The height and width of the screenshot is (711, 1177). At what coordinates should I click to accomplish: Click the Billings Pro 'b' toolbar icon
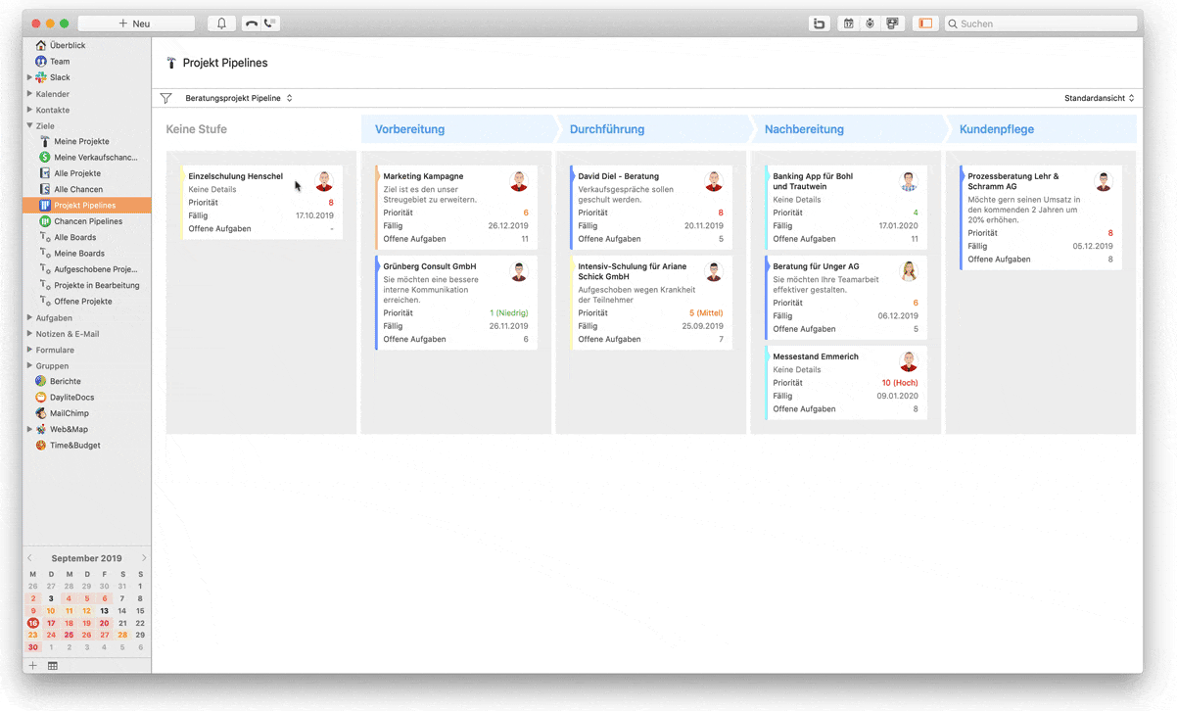point(820,24)
